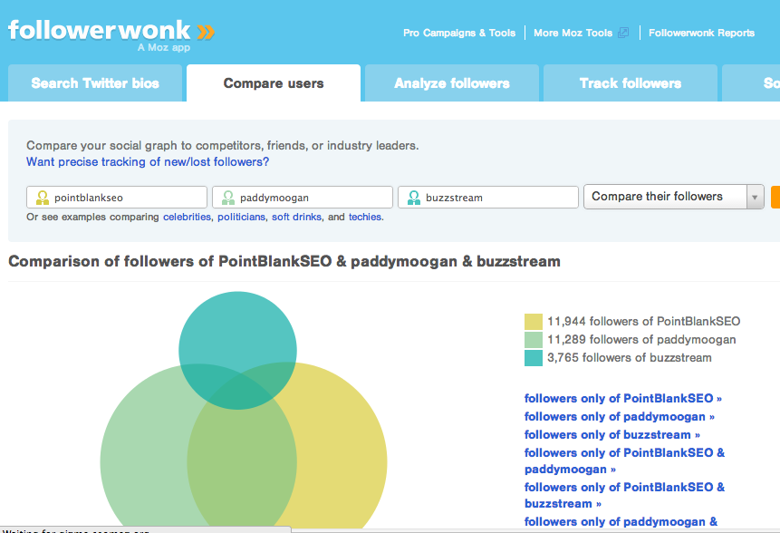This screenshot has height=533, width=780.
Task: Open the techies example comparison
Action: tap(365, 217)
